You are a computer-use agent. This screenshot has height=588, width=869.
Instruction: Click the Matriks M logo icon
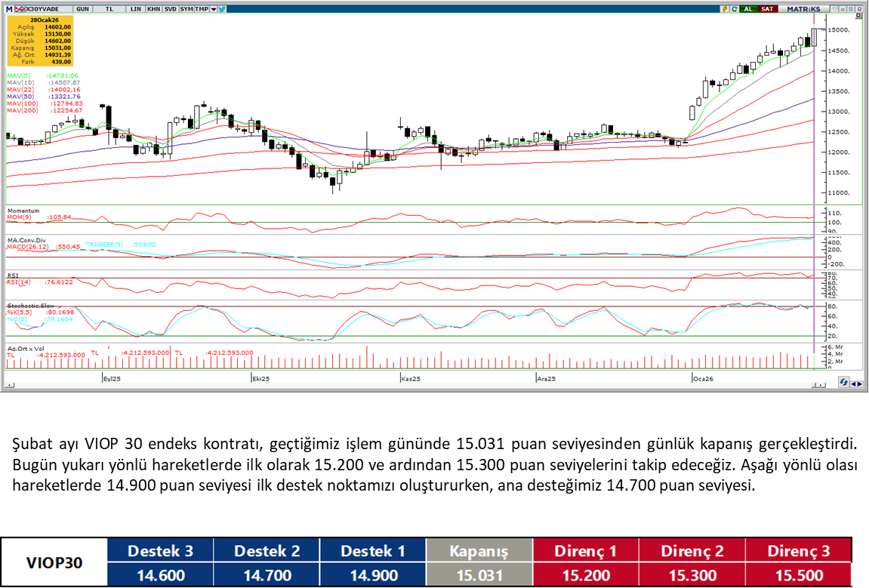point(9,8)
